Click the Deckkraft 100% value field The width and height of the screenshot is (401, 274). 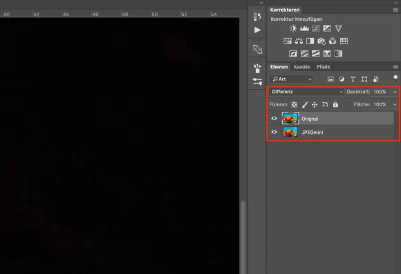(380, 92)
